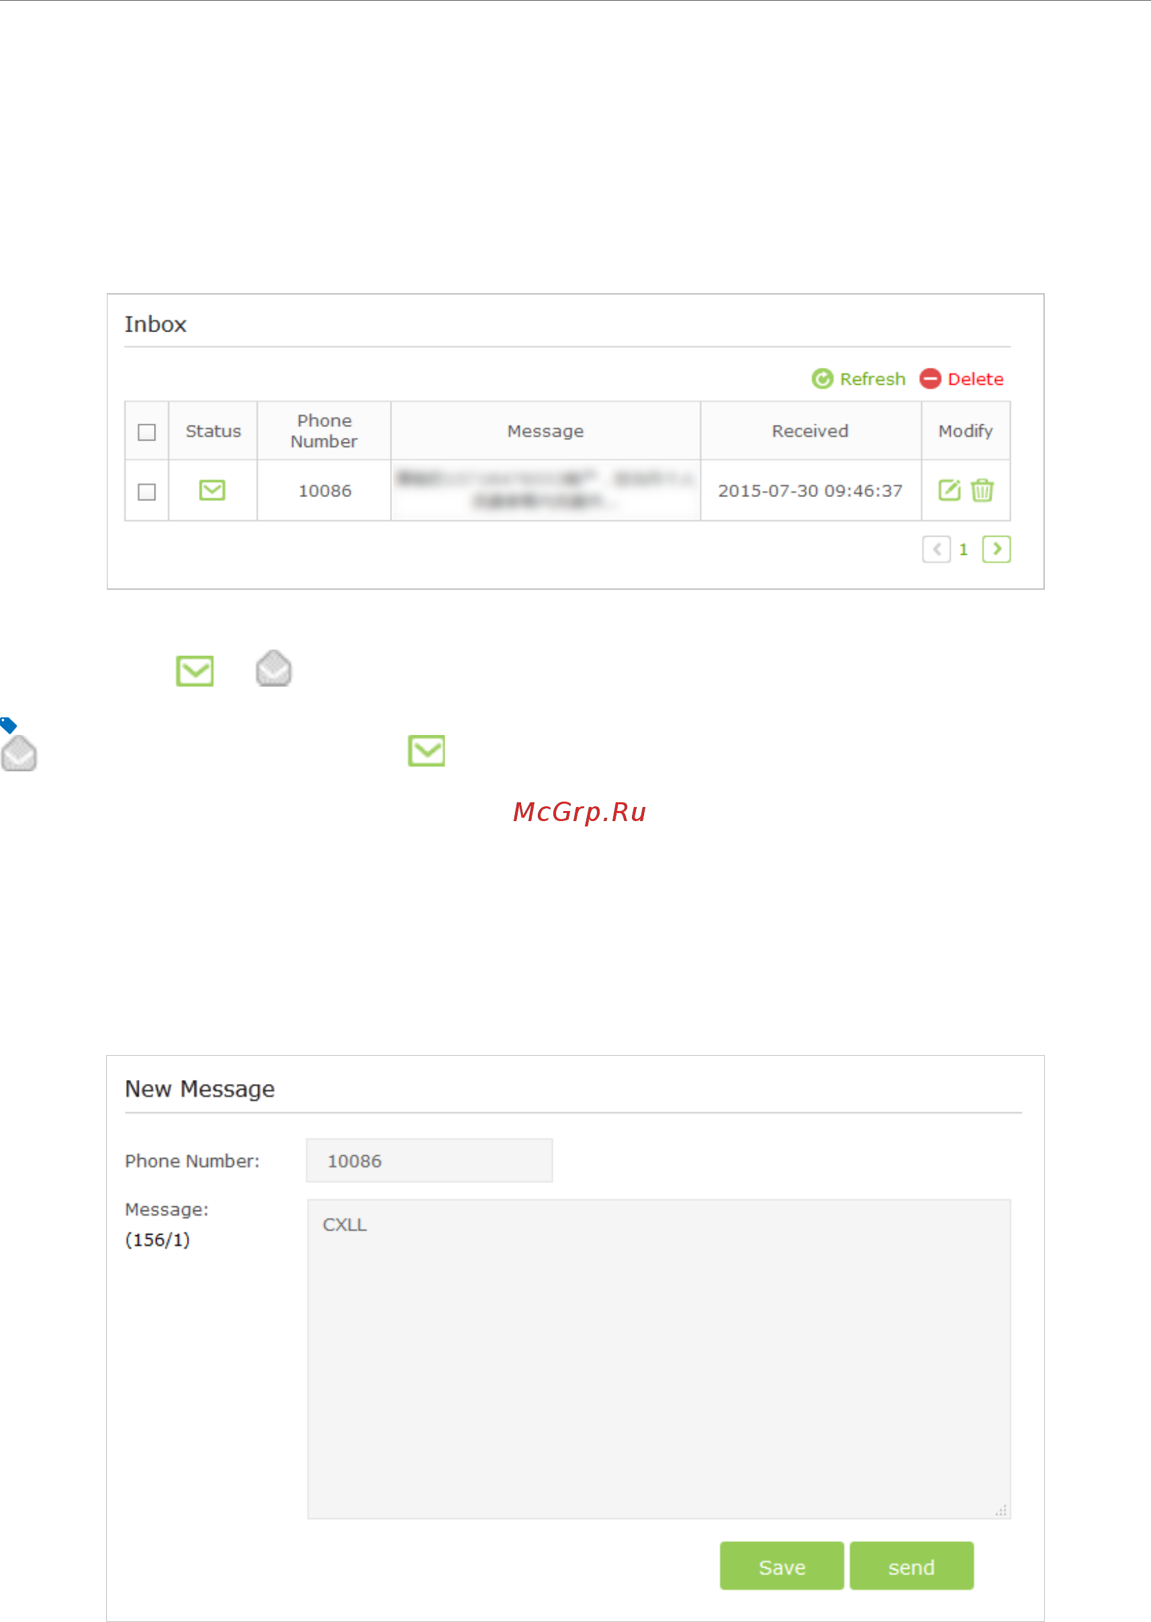
Task: Go to previous page arrow in Inbox
Action: [937, 549]
